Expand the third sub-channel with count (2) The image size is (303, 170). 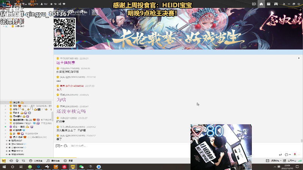coord(7,147)
